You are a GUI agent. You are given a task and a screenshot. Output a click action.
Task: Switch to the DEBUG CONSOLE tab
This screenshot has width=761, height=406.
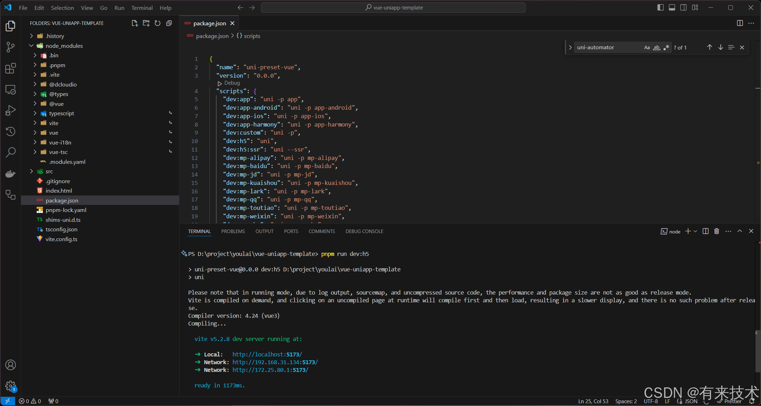[x=364, y=231]
